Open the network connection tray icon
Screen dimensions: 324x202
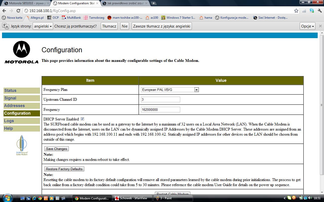point(306,198)
